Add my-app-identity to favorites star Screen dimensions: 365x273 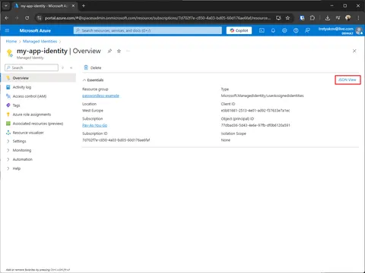(119, 51)
